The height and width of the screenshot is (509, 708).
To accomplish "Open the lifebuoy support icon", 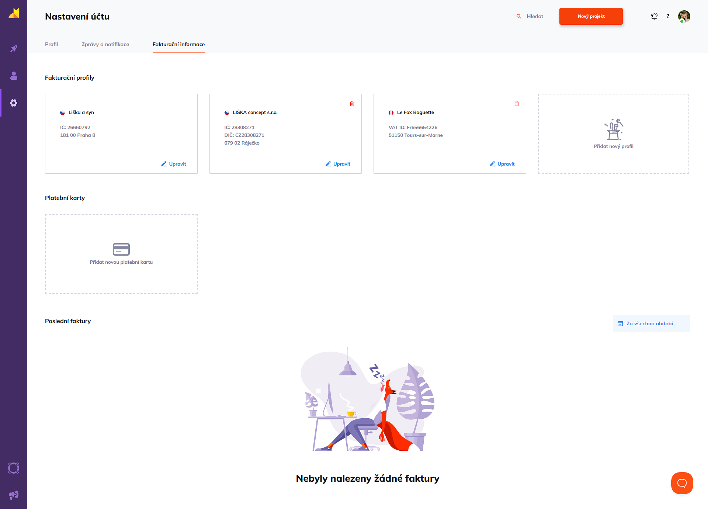I will [14, 468].
